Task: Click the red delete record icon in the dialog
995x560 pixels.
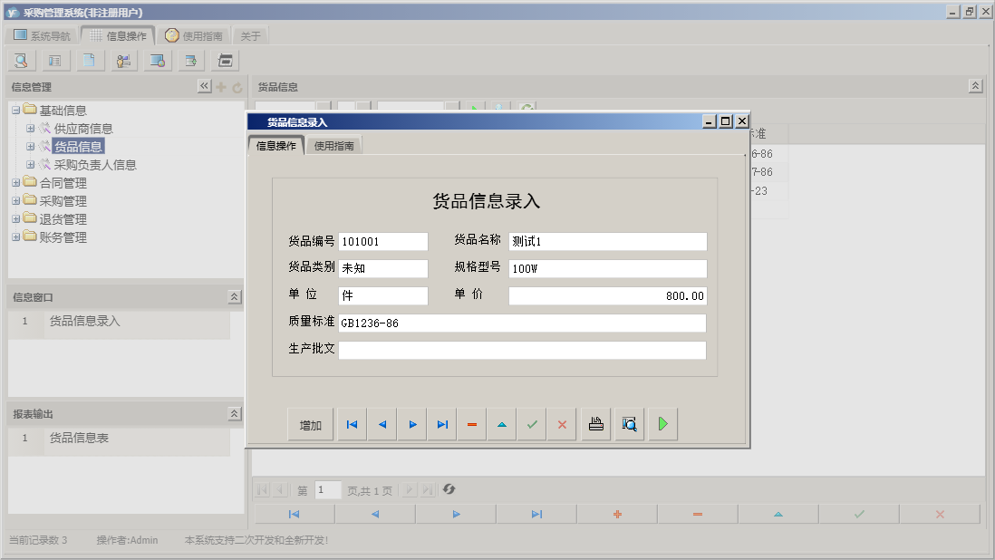Action: [x=471, y=423]
